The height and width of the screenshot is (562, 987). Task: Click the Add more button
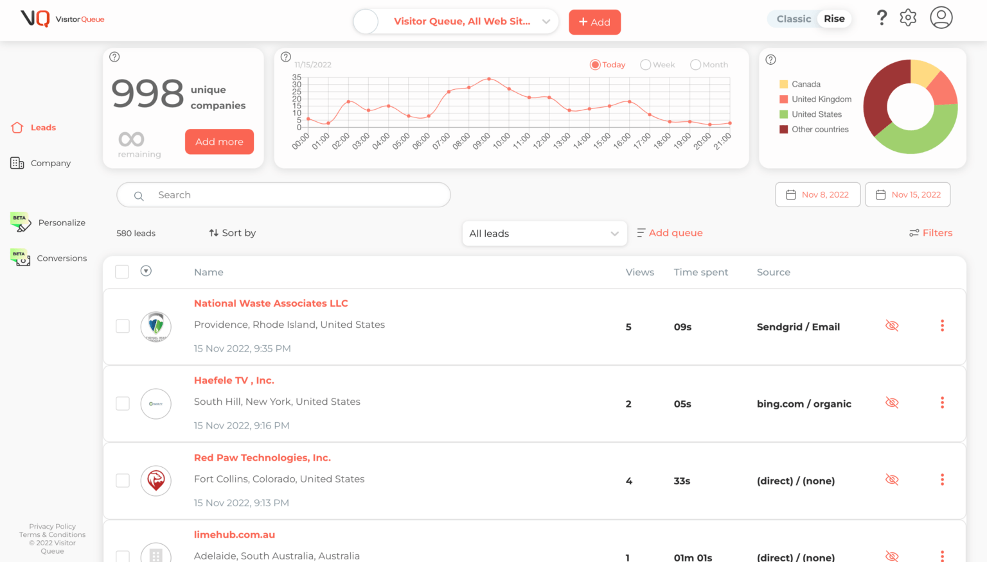(x=219, y=141)
